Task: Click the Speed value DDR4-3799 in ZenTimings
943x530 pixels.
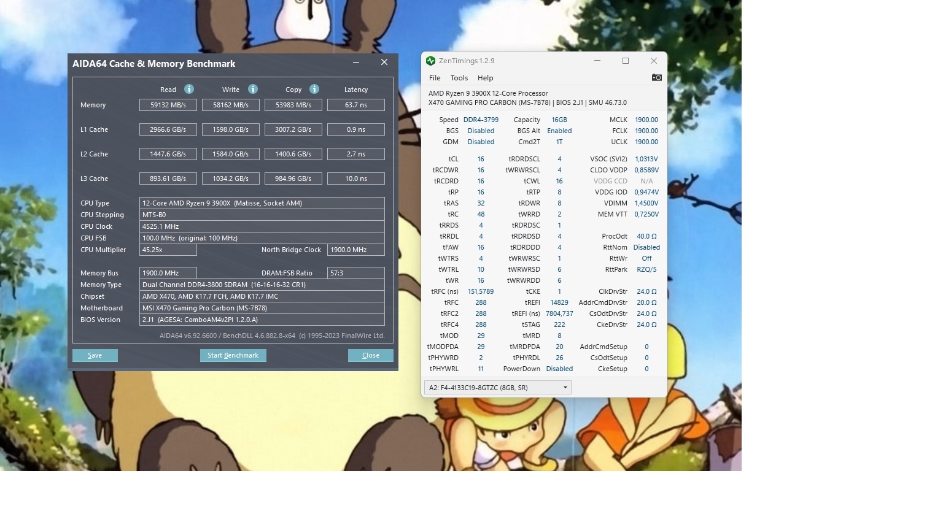Action: coord(481,120)
